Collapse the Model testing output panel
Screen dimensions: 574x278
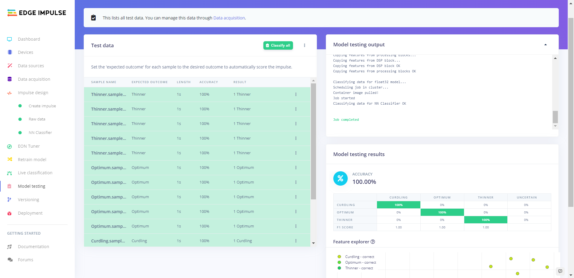546,45
